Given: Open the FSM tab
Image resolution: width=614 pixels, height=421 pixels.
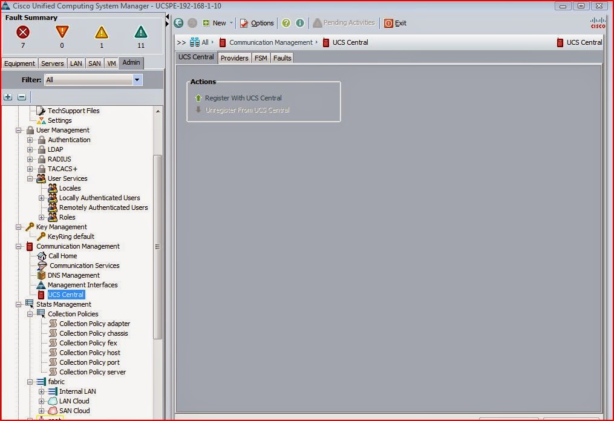Looking at the screenshot, I should [261, 58].
